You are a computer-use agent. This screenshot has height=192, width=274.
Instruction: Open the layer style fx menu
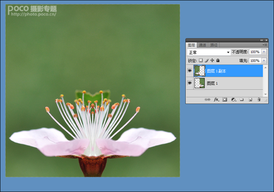point(216,99)
